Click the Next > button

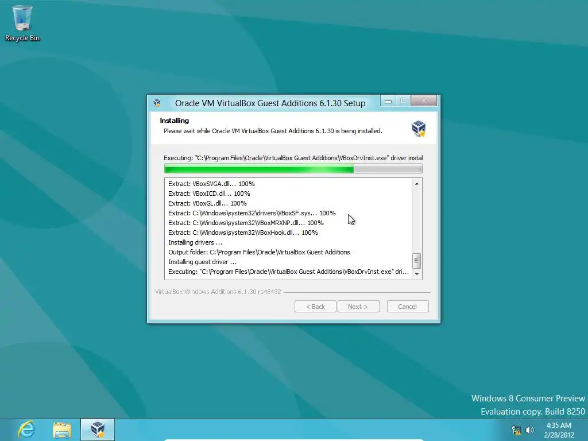click(x=358, y=307)
